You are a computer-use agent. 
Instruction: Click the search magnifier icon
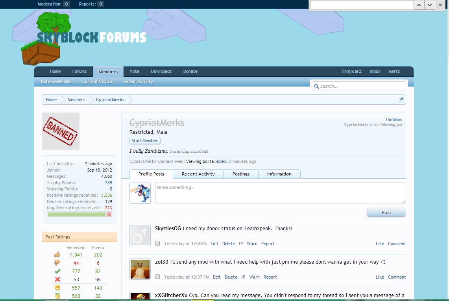point(316,86)
